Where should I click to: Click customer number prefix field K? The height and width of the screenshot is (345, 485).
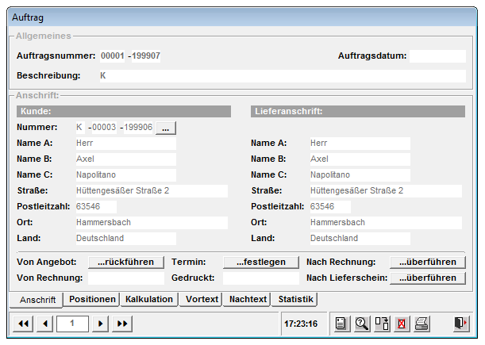(80, 128)
